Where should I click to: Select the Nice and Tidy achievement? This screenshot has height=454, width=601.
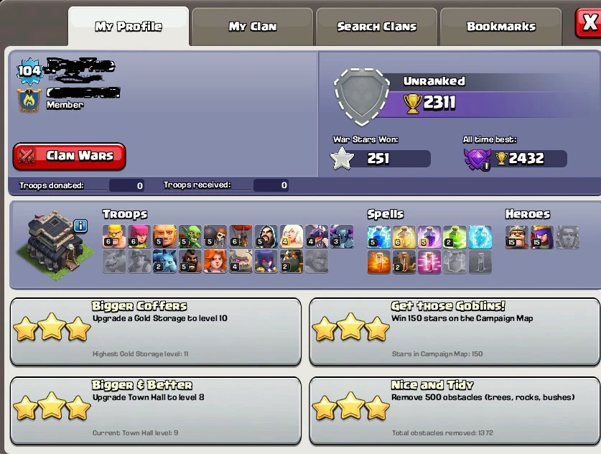point(455,411)
